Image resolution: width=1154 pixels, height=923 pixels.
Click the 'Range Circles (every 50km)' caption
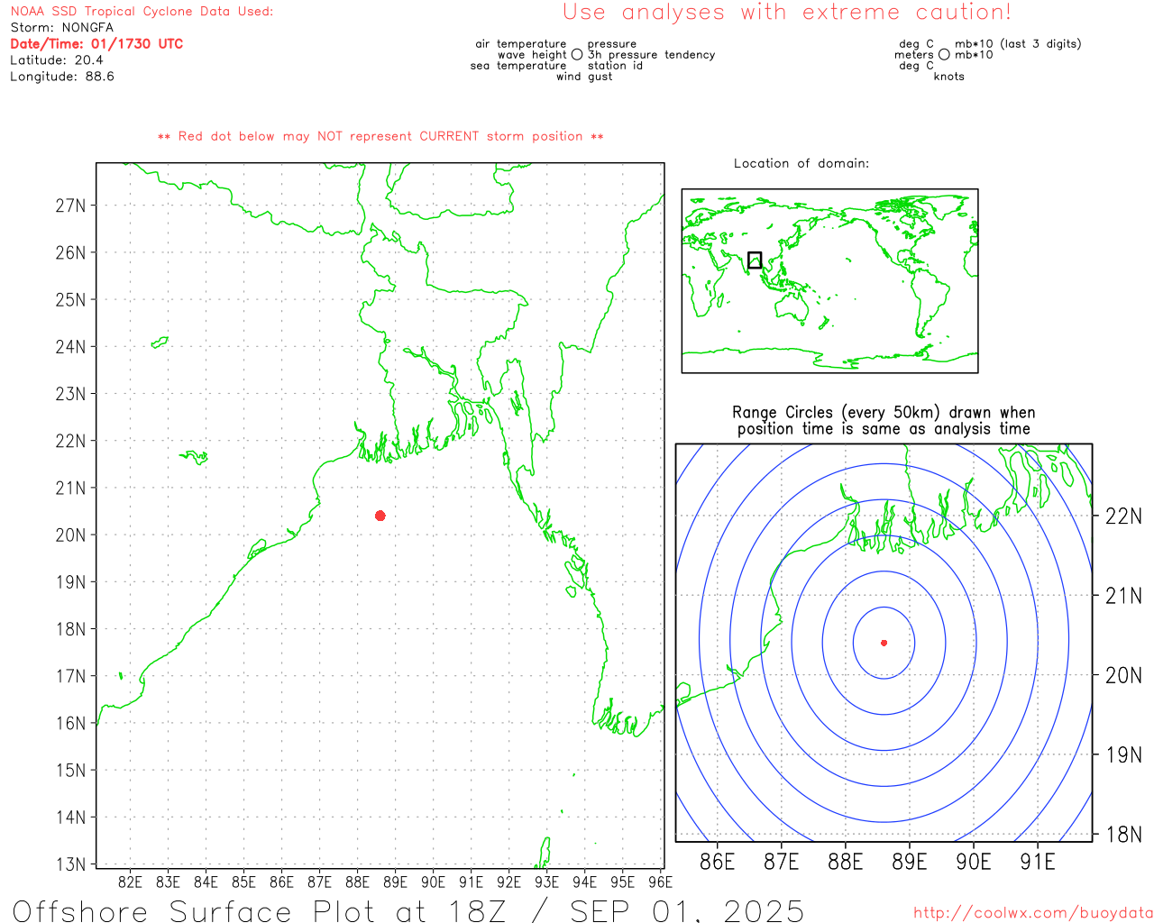884,421
